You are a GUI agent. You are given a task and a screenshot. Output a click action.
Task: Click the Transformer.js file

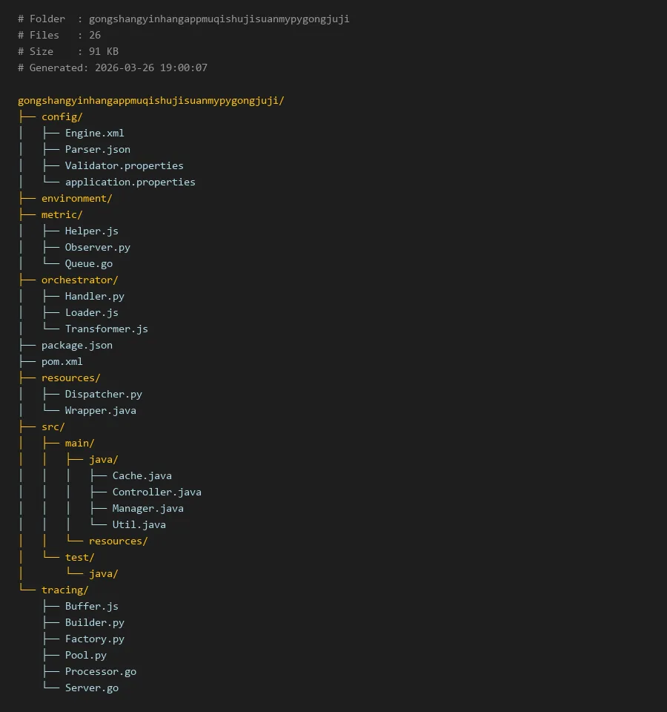pos(106,329)
